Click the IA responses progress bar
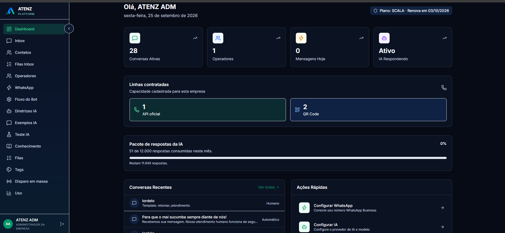The width and height of the screenshot is (505, 233). [x=288, y=158]
